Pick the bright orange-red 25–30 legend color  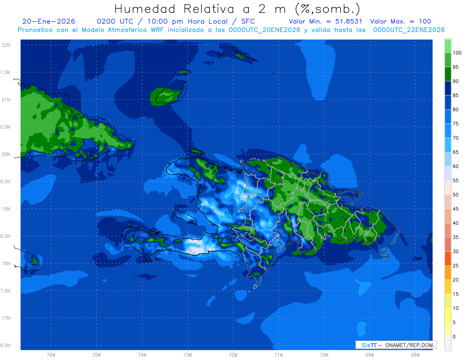click(x=448, y=258)
